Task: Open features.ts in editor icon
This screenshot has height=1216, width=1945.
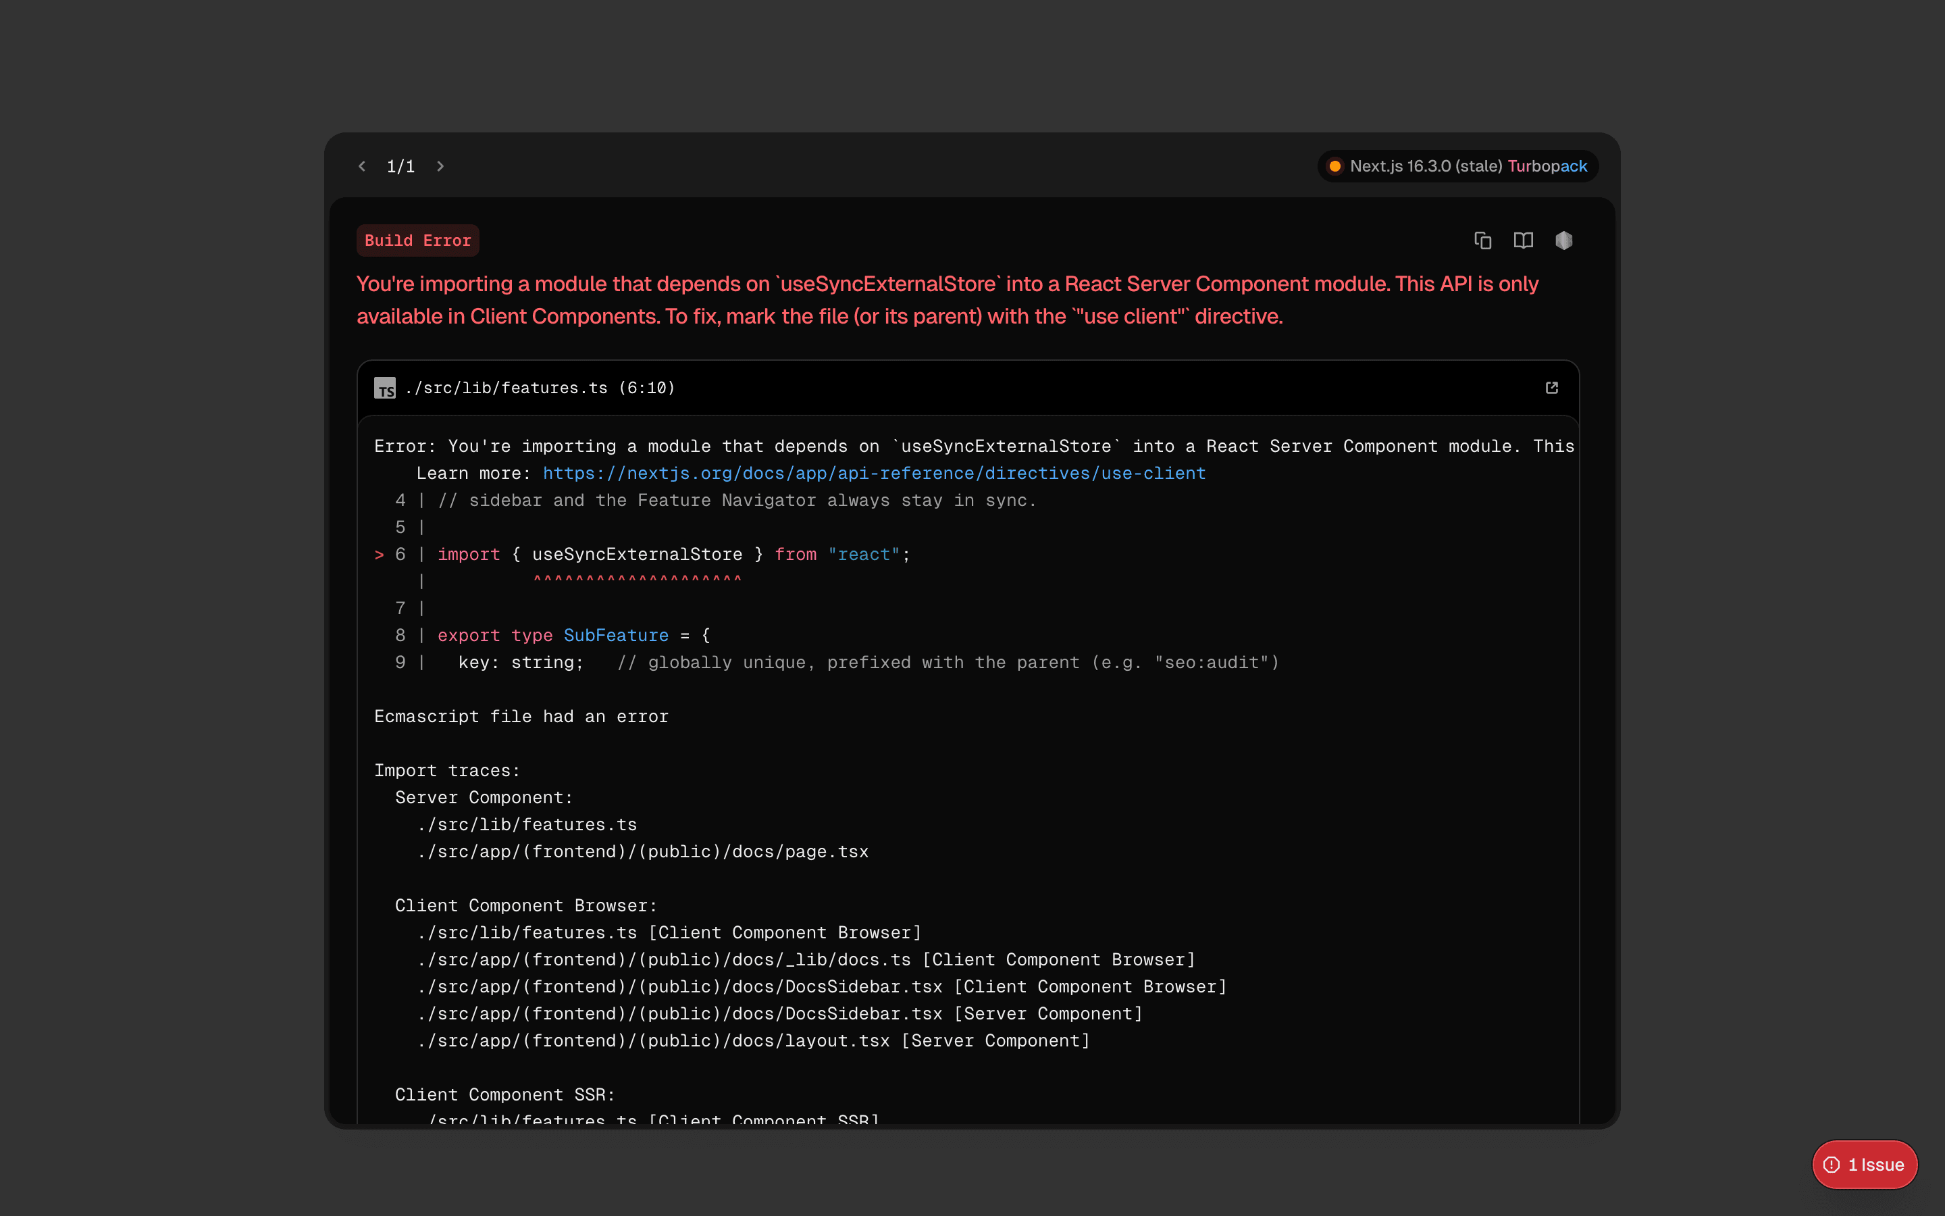Action: pyautogui.click(x=1552, y=388)
